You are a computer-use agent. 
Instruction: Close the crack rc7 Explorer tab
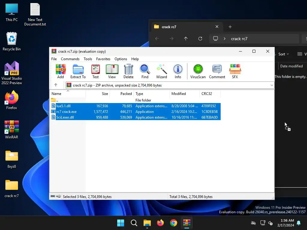click(217, 27)
